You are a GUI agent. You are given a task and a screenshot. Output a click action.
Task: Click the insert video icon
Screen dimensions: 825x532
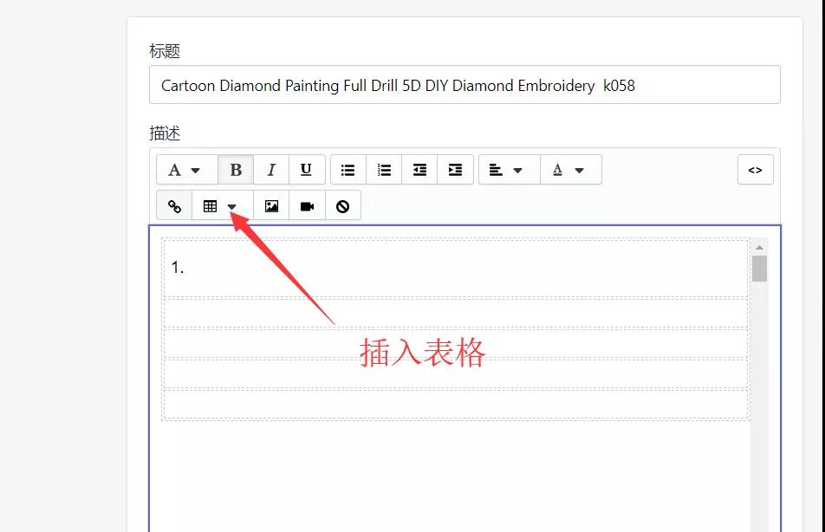point(306,205)
